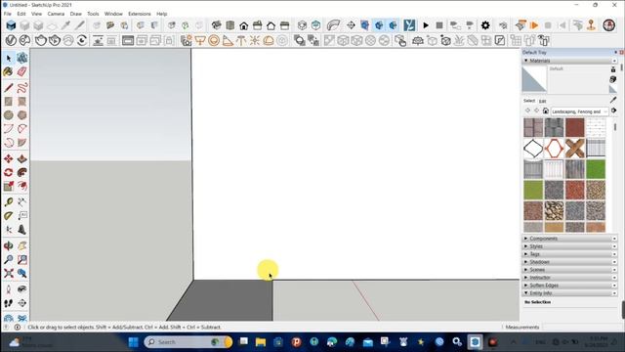This screenshot has height=352, width=625.
Task: Select the Circle drawing tool
Action: coord(9,115)
